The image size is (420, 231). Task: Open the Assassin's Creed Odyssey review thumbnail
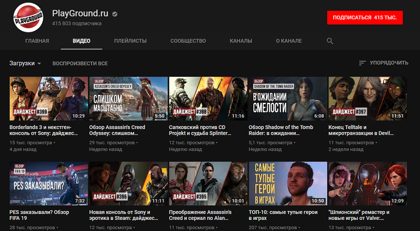click(128, 99)
